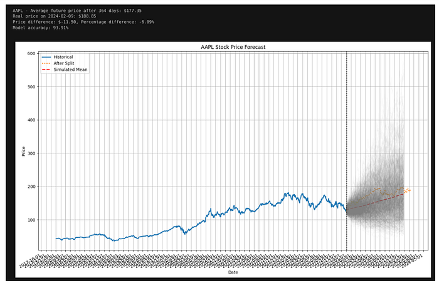Click the blue Historical line swatch in legend

45,57
